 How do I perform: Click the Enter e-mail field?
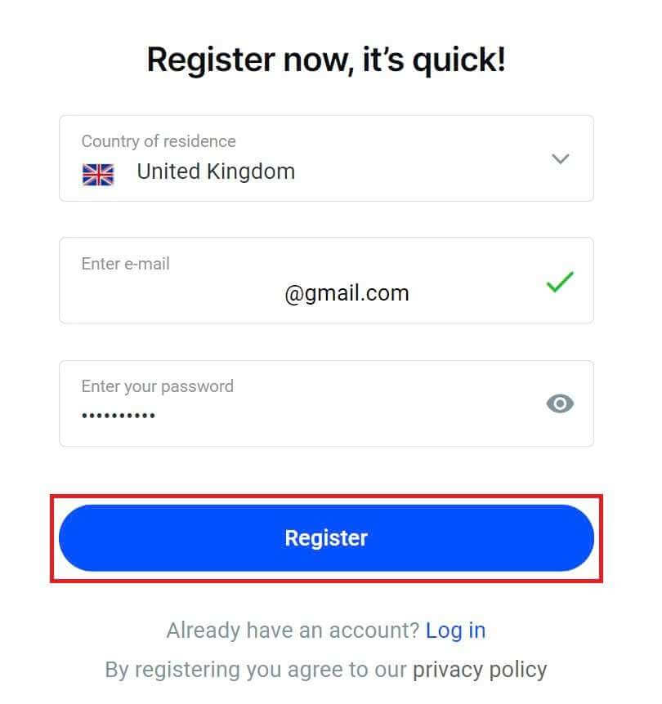pos(286,280)
